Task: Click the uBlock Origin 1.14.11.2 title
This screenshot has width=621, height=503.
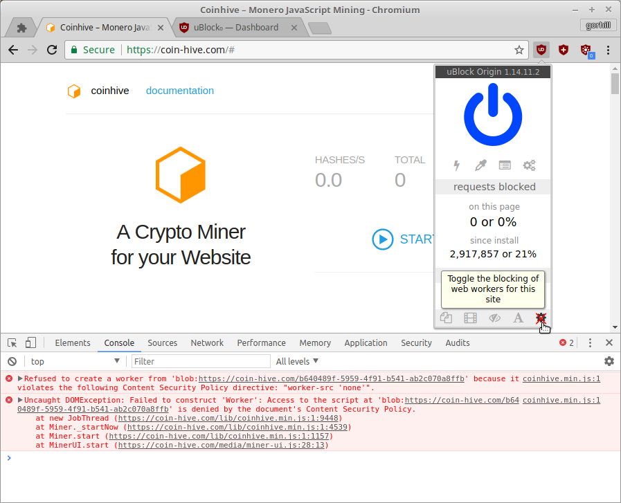Action: [x=493, y=72]
